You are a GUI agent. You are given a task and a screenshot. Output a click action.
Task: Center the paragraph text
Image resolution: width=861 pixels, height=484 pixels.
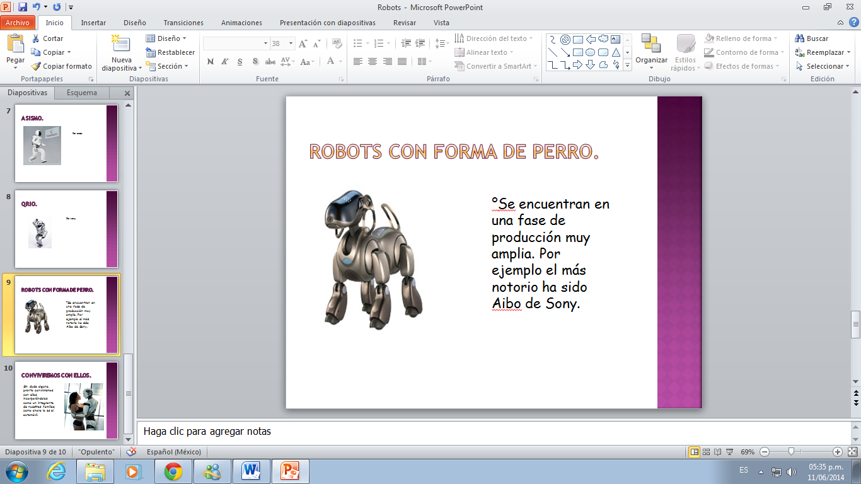coord(373,62)
